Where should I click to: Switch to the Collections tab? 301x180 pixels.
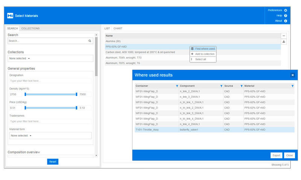click(x=30, y=28)
